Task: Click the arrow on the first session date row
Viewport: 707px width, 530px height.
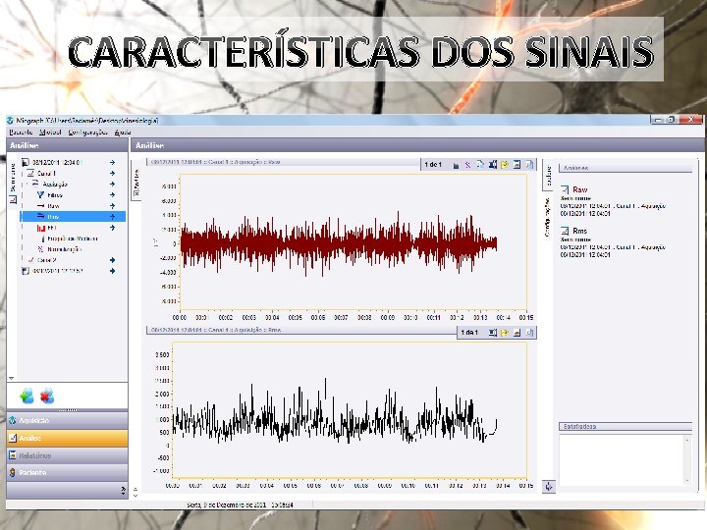Action: tap(112, 162)
